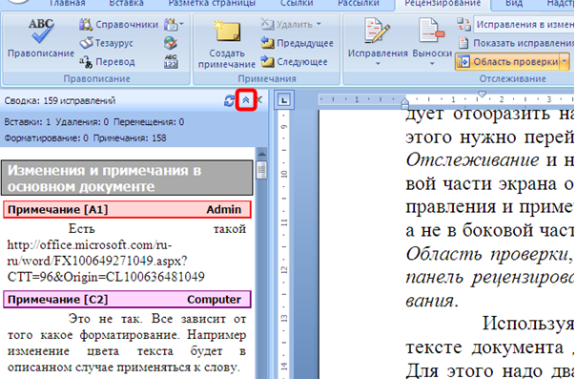Select the Рецензирование tab
Image resolution: width=576 pixels, height=379 pixels.
pyautogui.click(x=442, y=3)
